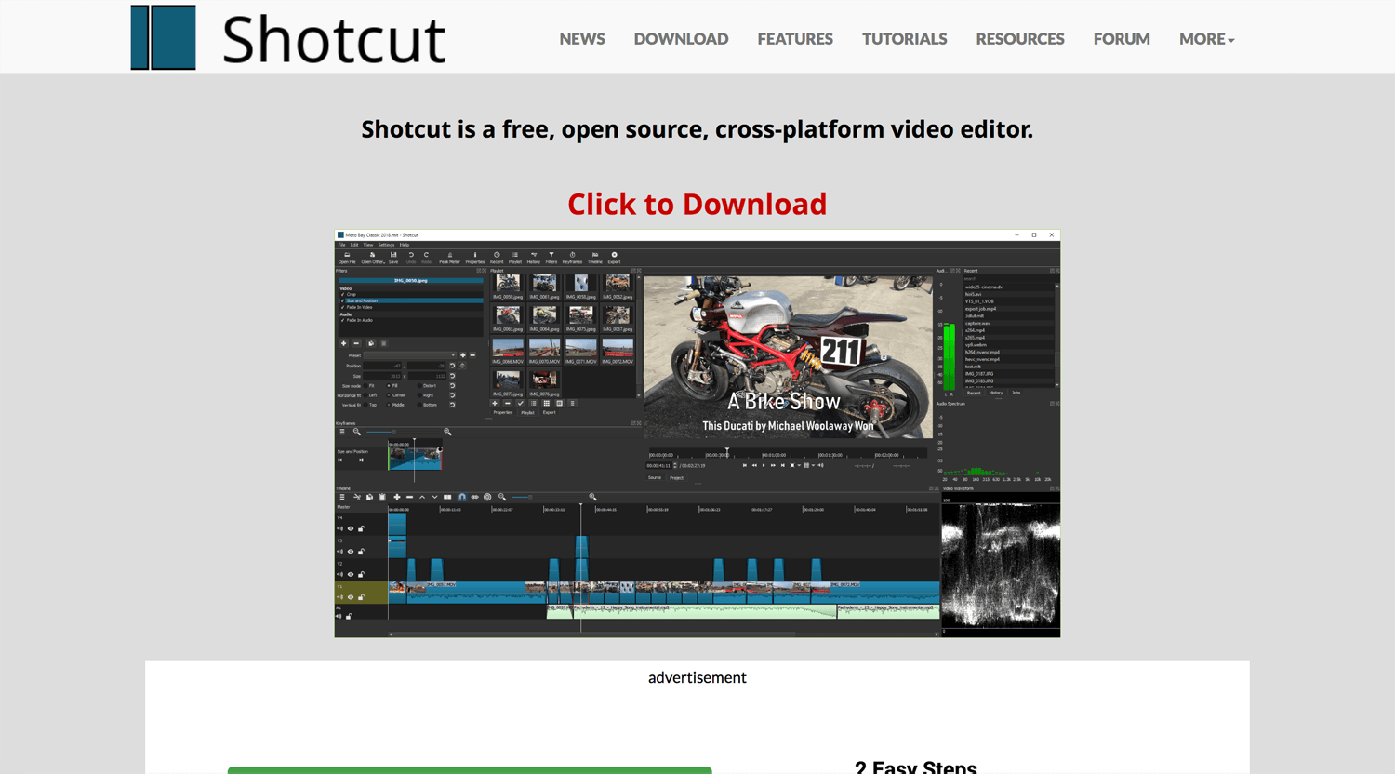Hide track V4 with its eye icon
Viewport: 1395px width, 774px height.
pos(351,528)
